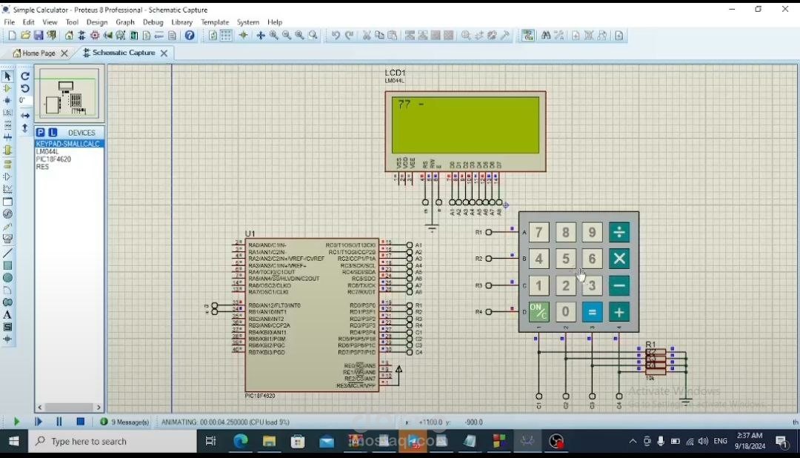
Task: Open the blue help question-mark icon
Action: click(x=190, y=36)
